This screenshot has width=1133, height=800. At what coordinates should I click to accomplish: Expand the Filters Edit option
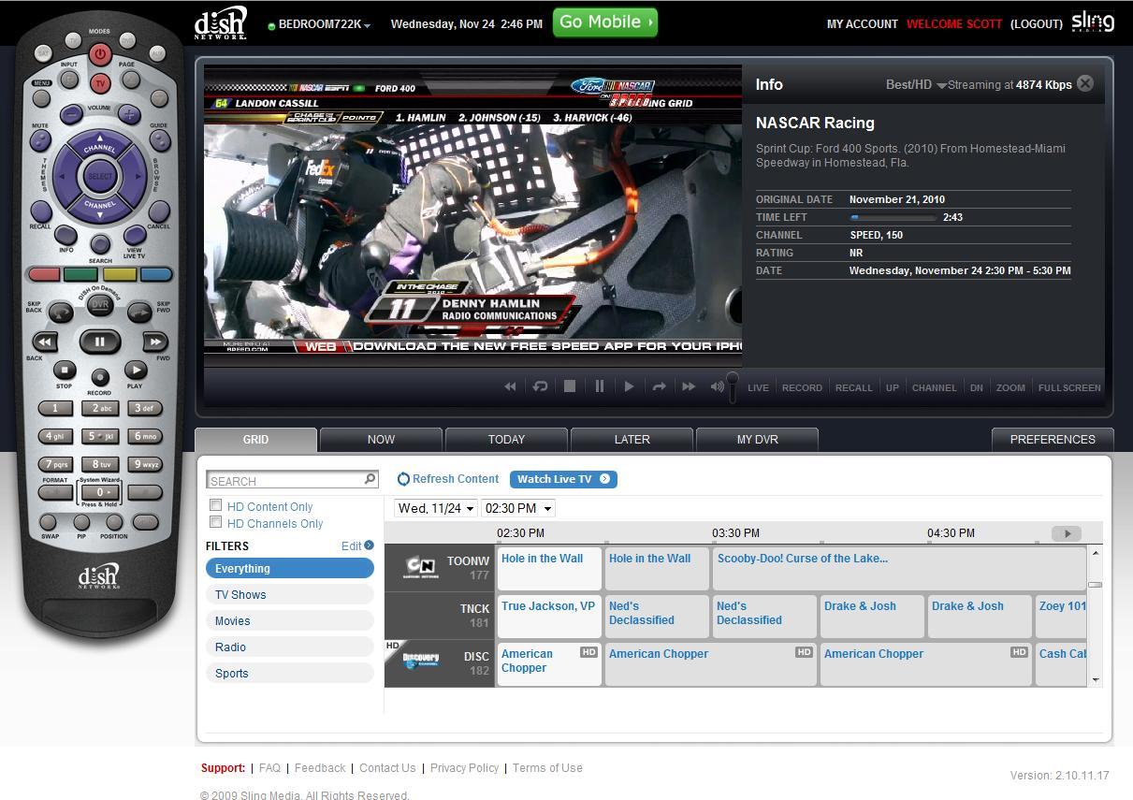pos(357,545)
